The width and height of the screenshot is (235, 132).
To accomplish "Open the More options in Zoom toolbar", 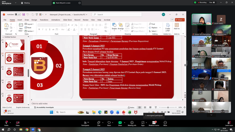I will [x=165, y=124].
